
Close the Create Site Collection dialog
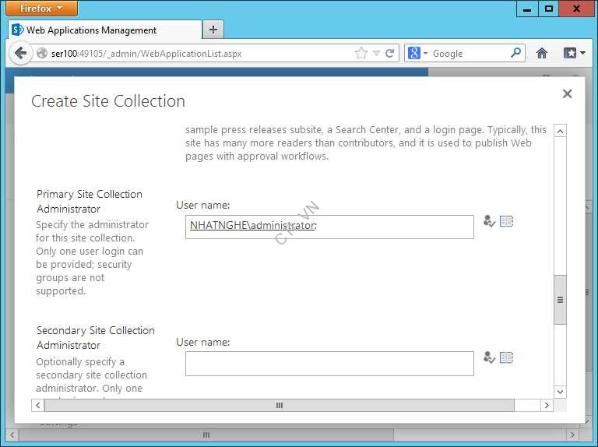tap(567, 94)
